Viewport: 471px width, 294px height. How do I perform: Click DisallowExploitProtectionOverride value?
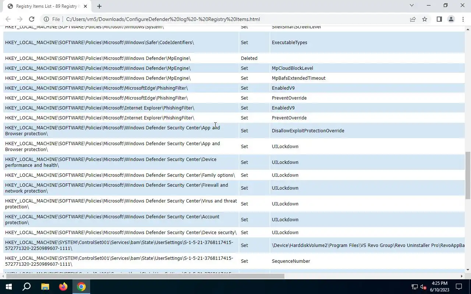point(308,130)
